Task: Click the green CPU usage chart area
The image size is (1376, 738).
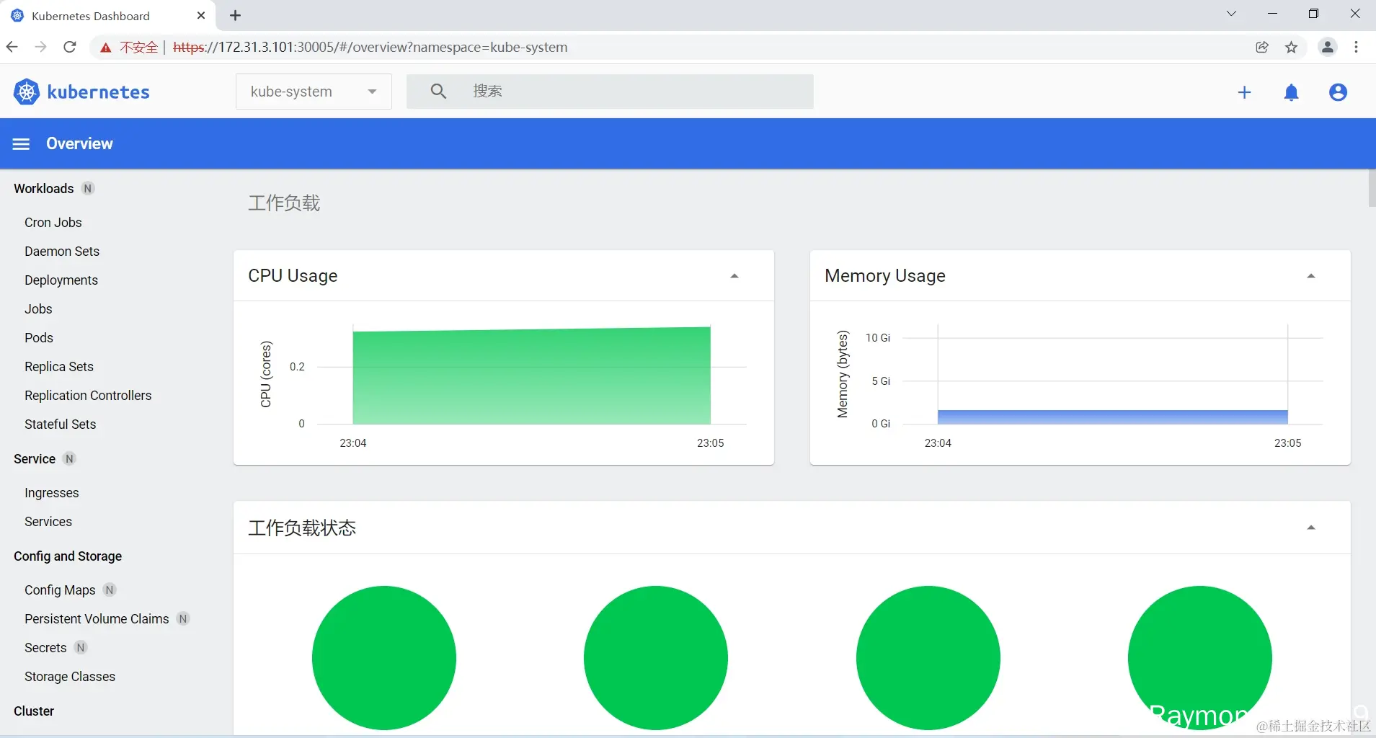Action: [531, 375]
